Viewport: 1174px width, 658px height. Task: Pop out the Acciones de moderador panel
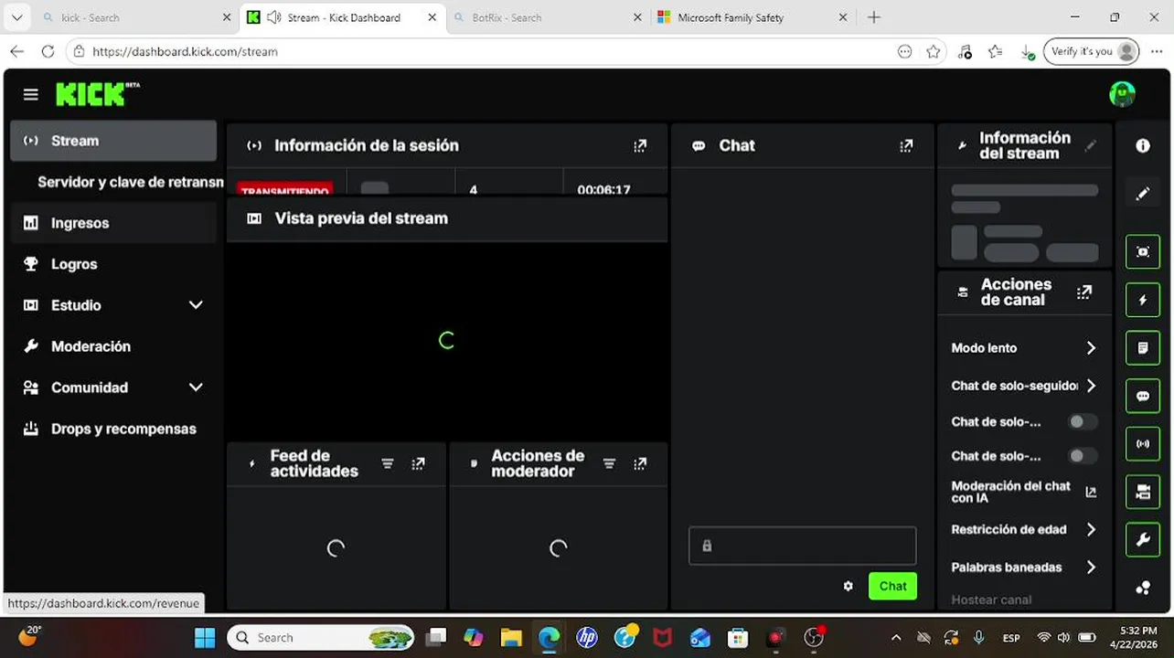640,463
